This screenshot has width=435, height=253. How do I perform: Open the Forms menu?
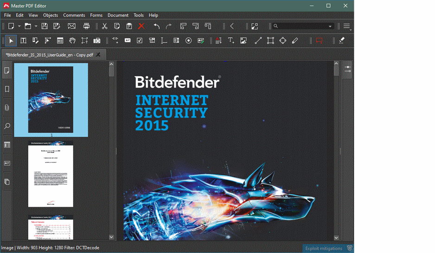(96, 15)
